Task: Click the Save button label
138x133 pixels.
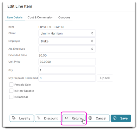Action: (x=124, y=118)
